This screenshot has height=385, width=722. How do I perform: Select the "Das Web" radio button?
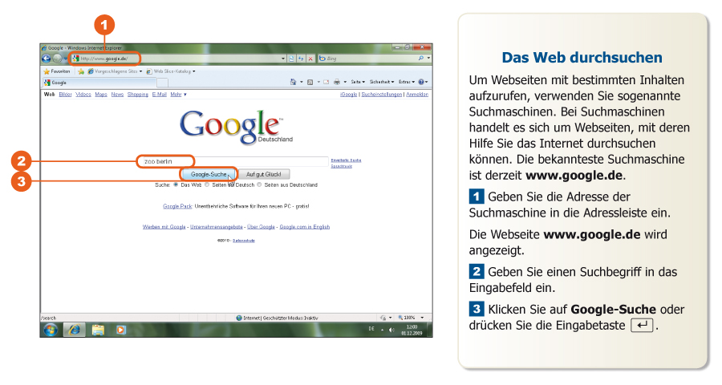[x=176, y=184]
